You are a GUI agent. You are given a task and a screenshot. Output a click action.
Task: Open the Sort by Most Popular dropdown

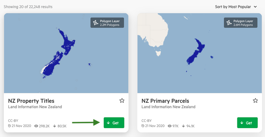[236, 7]
